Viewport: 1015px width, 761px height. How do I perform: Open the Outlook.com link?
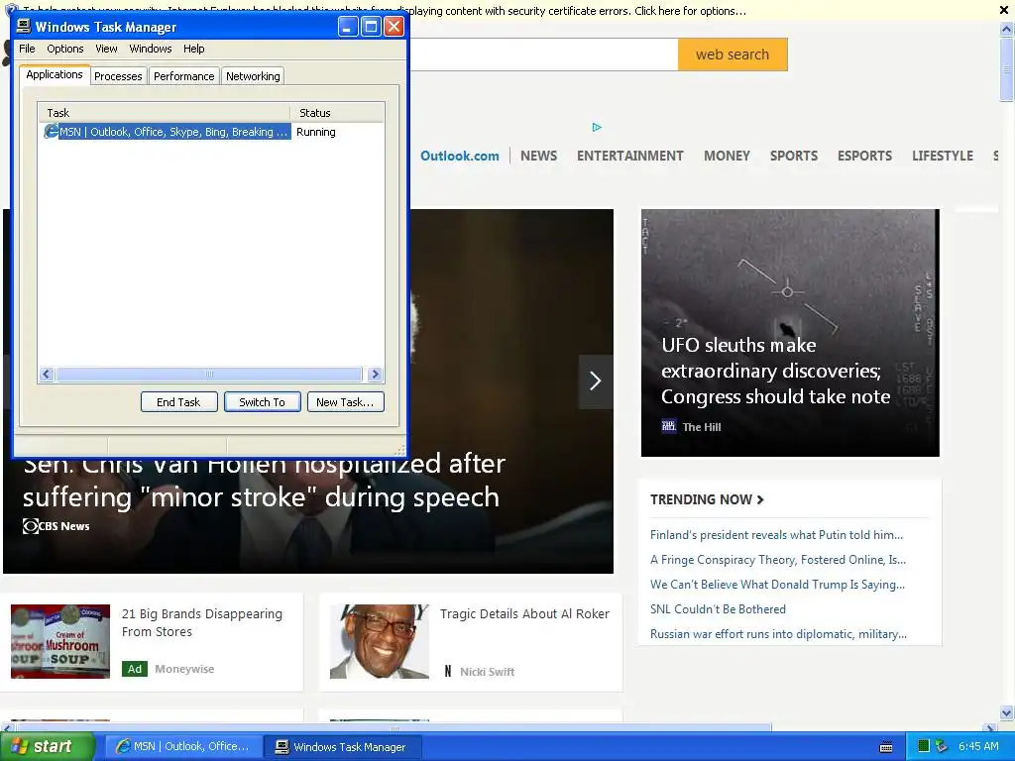click(460, 156)
